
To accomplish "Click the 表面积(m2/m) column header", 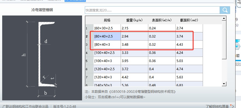I will (x=162, y=20).
